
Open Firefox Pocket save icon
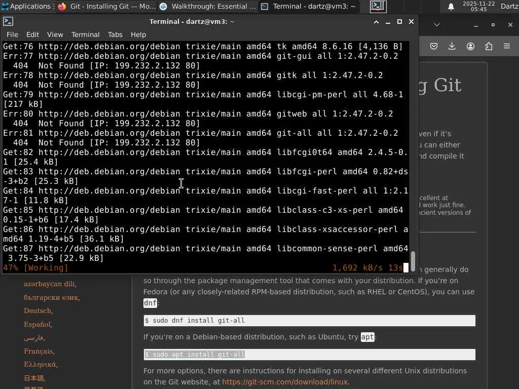[x=434, y=46]
